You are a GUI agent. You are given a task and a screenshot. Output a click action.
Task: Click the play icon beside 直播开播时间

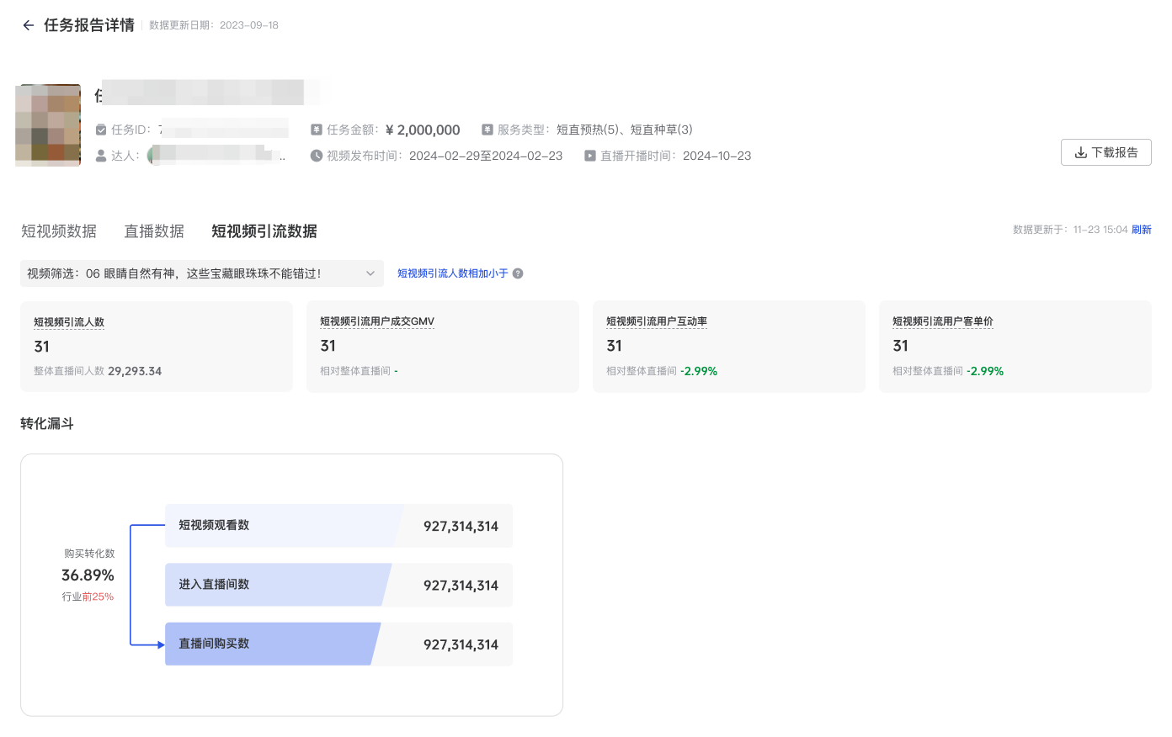(x=590, y=156)
